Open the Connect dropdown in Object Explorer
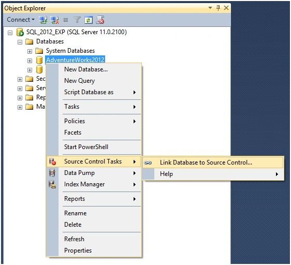Image resolution: width=291 pixels, height=265 pixels. (21, 20)
